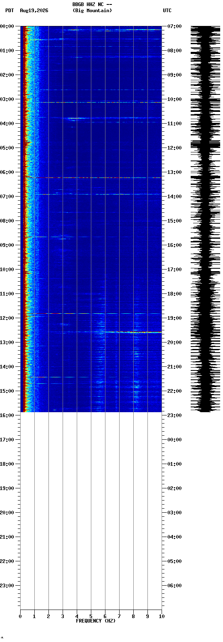
Task: Select the 12:00 label on PDT axis
Action: point(7,318)
